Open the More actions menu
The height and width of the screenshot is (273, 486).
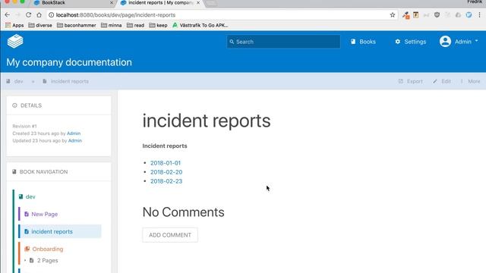(x=470, y=81)
